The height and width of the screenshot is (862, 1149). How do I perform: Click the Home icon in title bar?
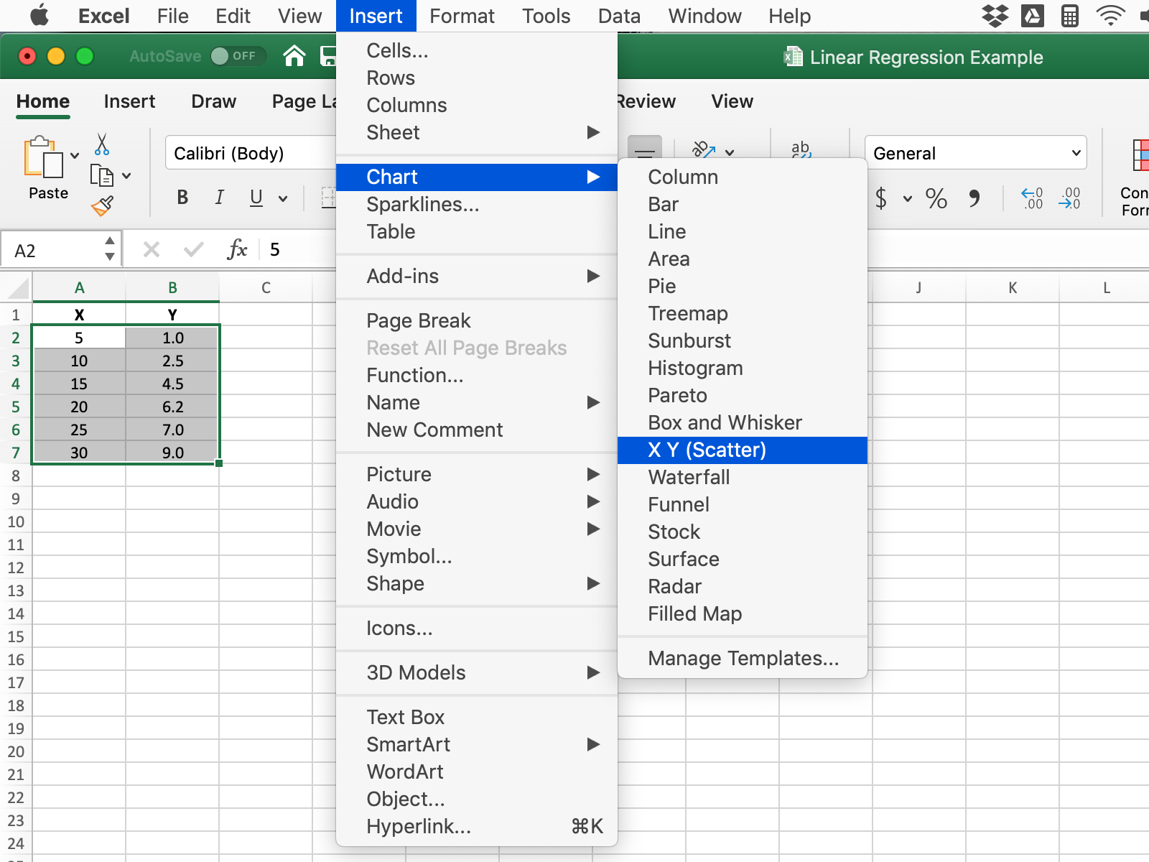pos(294,56)
